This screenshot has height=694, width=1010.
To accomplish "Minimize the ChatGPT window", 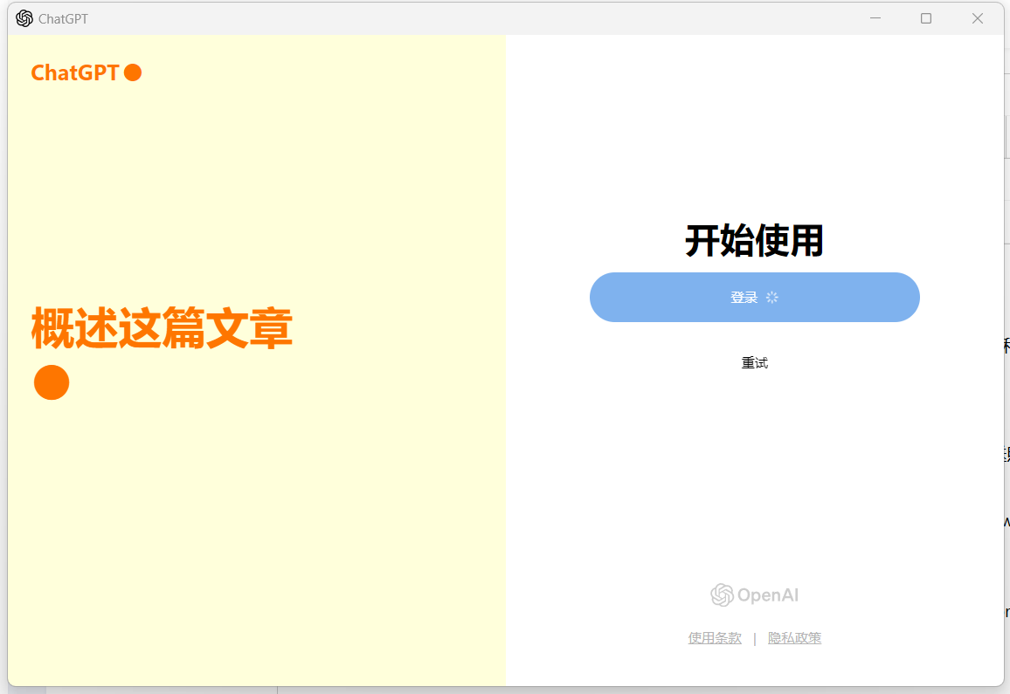I will pos(875,18).
